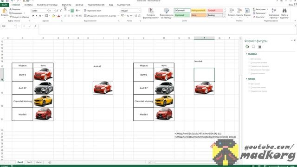This screenshot has height=167, width=297.
Task: Select Solid fill (Сплошная заливка) radio button
Action: (249, 63)
